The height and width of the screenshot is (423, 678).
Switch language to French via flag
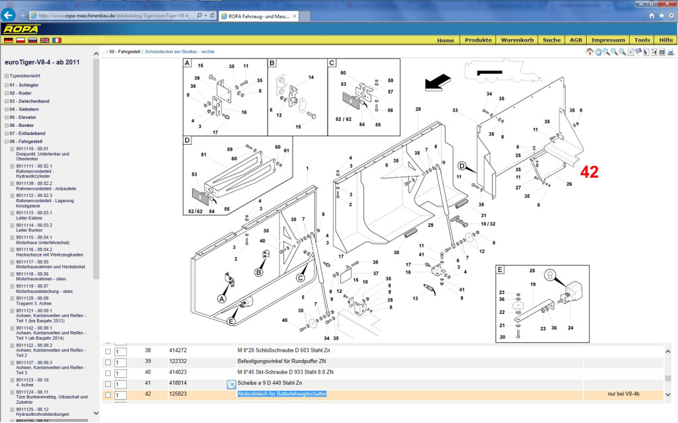tap(57, 40)
